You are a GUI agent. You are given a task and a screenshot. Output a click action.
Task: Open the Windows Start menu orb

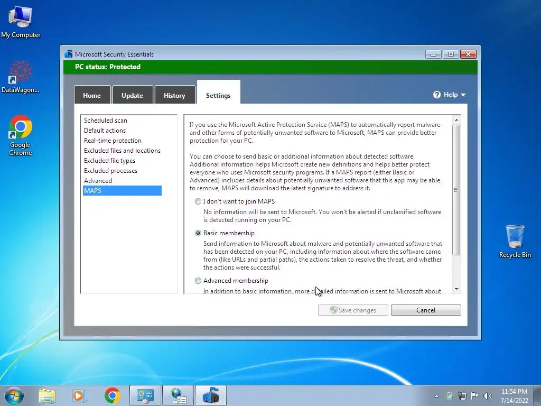click(x=14, y=395)
